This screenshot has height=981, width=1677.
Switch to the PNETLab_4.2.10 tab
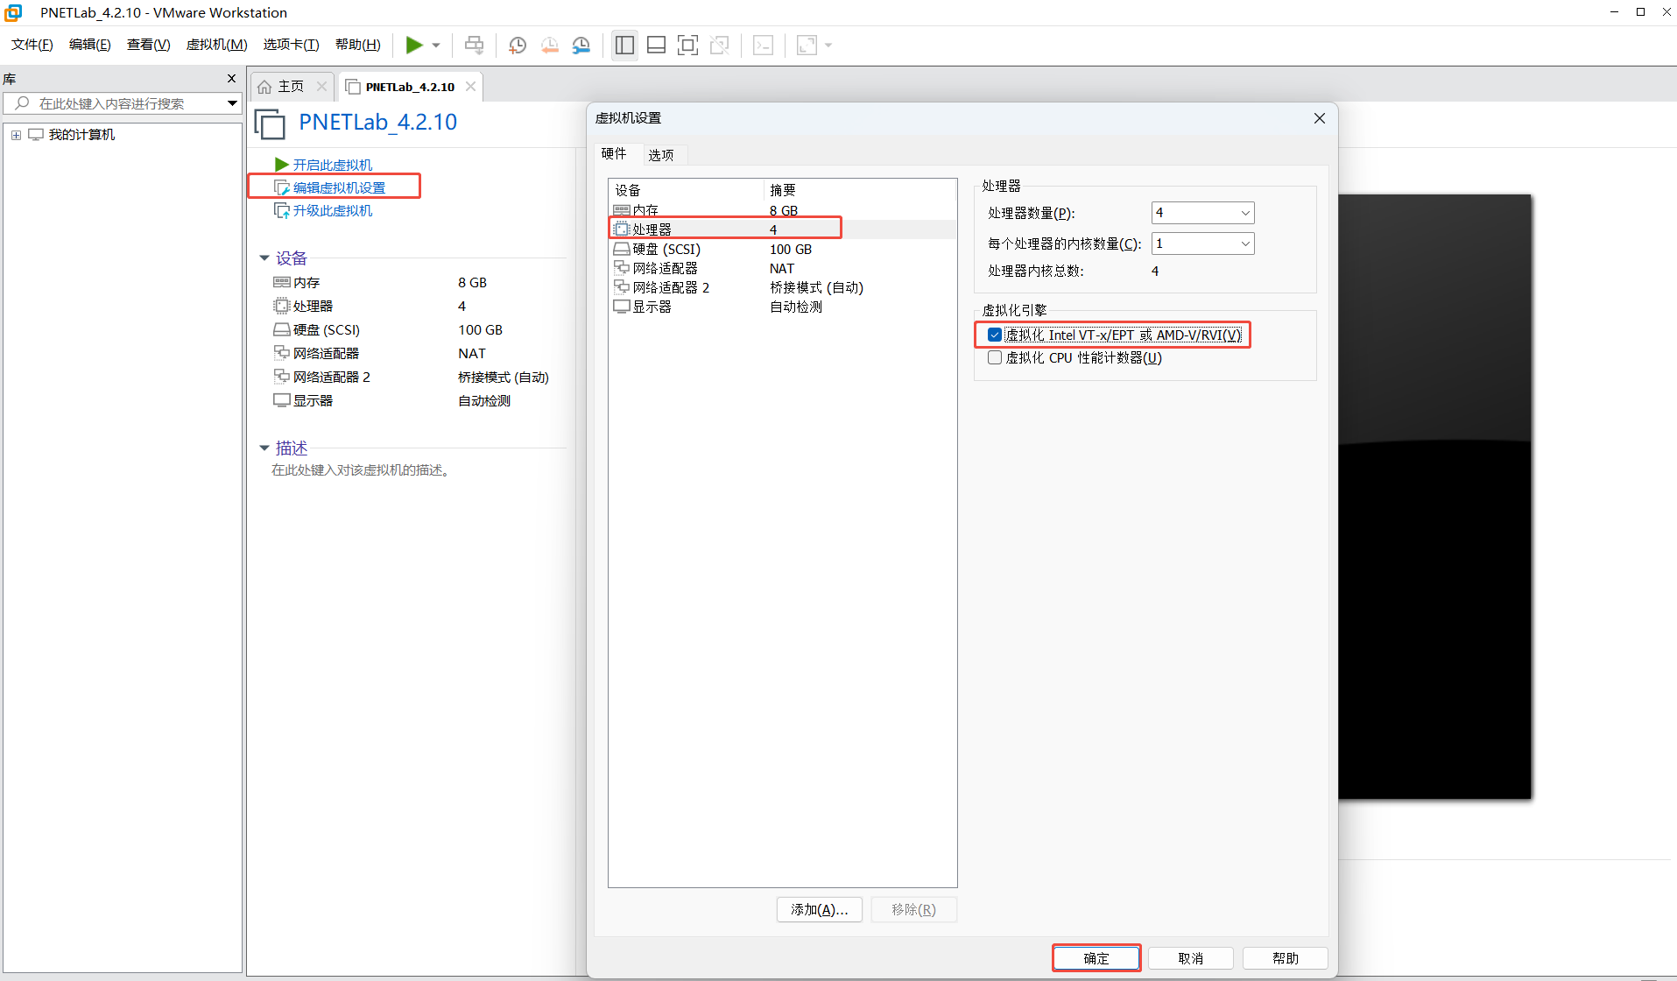tap(410, 87)
